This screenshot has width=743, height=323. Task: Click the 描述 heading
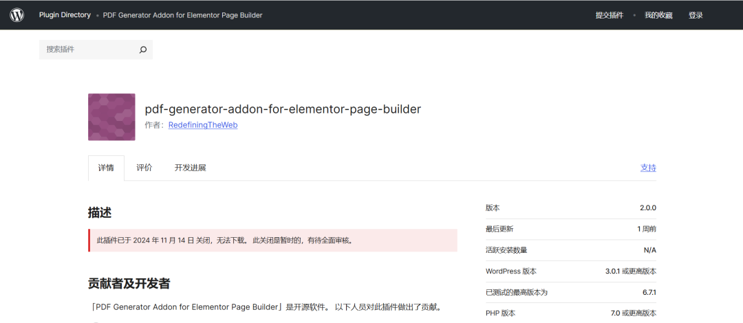click(x=100, y=212)
